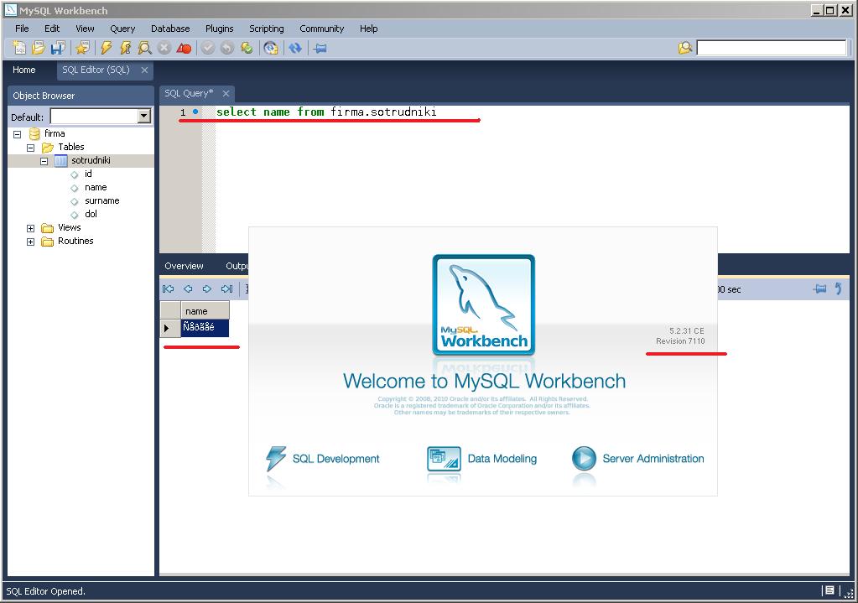Jump to first record in result grid
The height and width of the screenshot is (603, 858).
point(169,289)
